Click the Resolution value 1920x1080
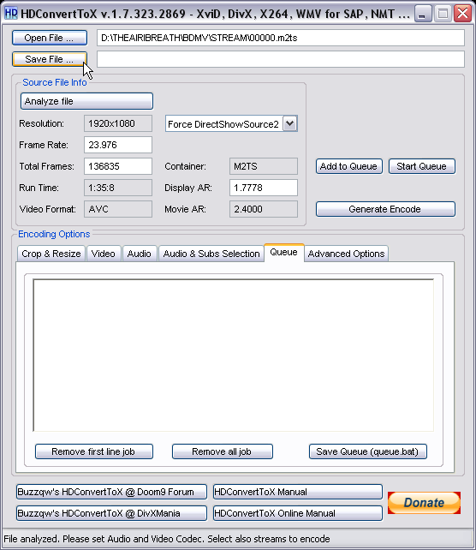Image resolution: width=476 pixels, height=550 pixels. click(118, 123)
